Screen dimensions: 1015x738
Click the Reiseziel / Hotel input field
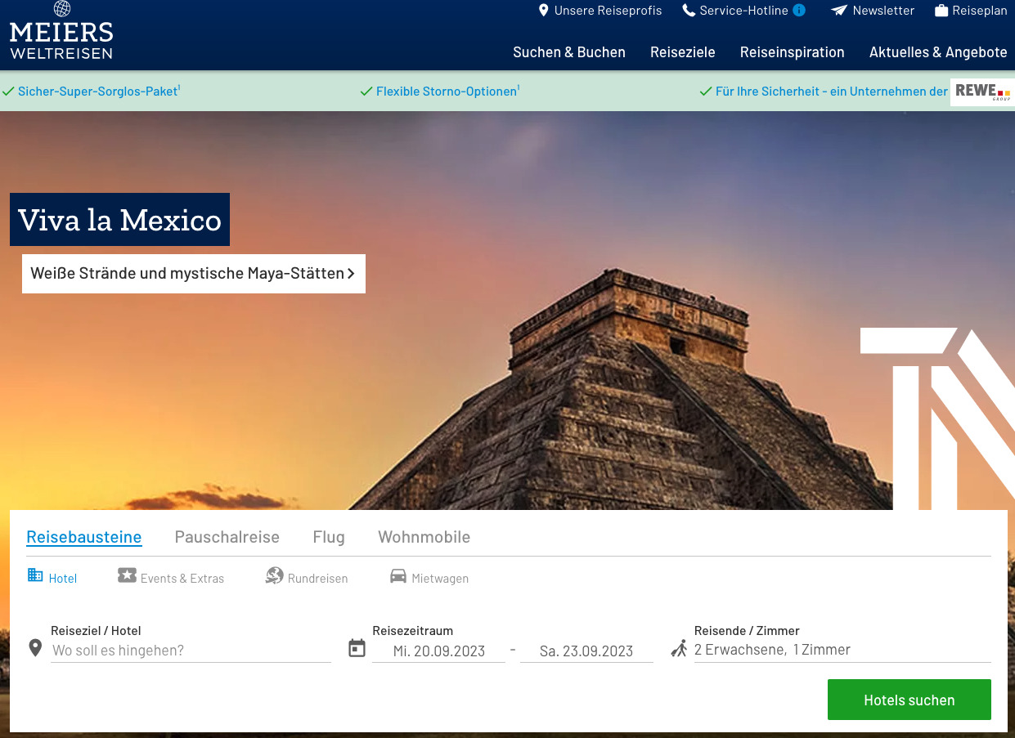click(191, 651)
